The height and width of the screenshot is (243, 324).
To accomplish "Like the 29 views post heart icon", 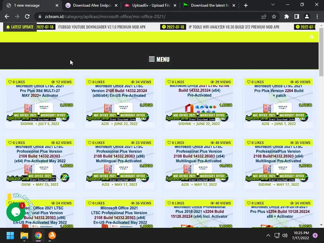I will 169,82.
